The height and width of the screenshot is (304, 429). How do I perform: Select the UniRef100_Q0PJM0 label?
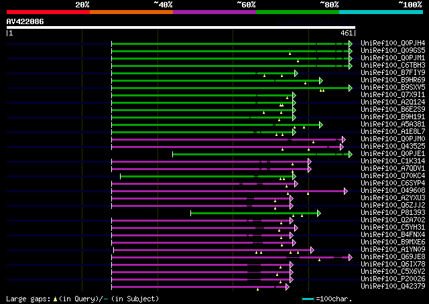[x=393, y=139]
